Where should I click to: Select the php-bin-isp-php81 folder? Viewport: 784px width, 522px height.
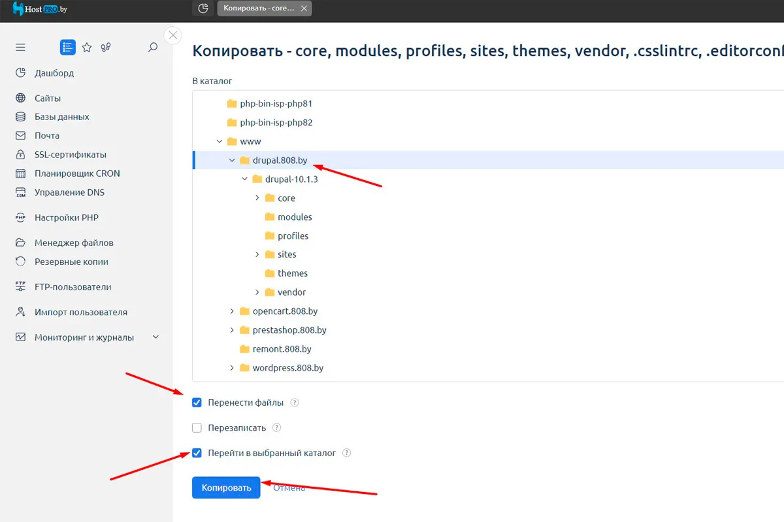[276, 103]
